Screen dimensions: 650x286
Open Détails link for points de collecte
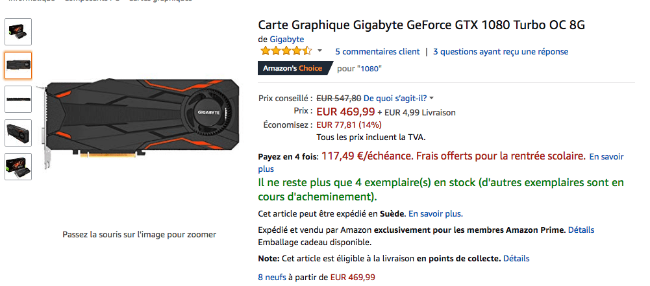click(516, 259)
